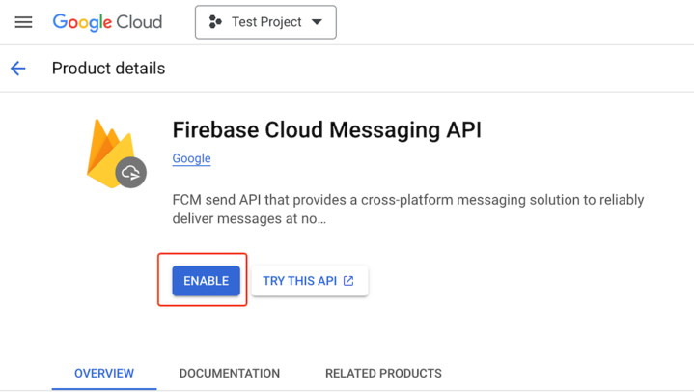Click the project picker dots icon

(x=215, y=22)
